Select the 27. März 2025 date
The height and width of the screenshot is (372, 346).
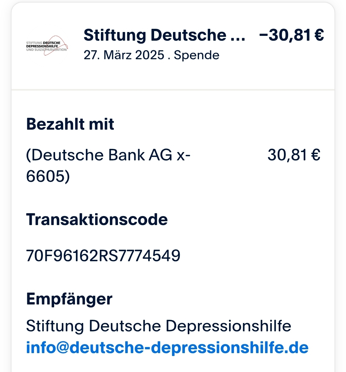pos(124,55)
